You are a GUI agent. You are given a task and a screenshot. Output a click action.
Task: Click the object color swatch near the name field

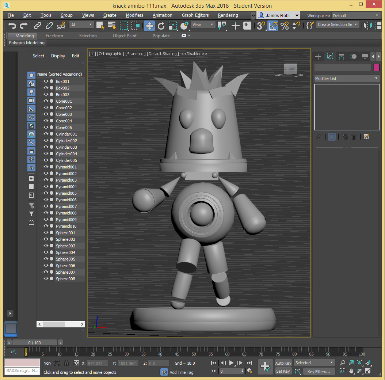click(x=376, y=68)
